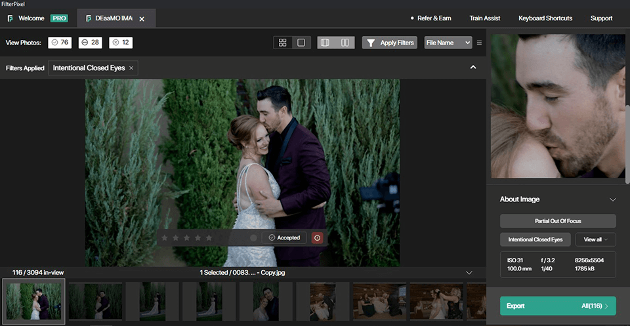Click the ISO 31 value
This screenshot has height=326, width=630.
pos(515,260)
